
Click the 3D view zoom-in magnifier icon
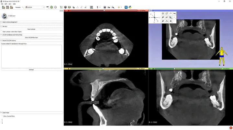[163, 17]
